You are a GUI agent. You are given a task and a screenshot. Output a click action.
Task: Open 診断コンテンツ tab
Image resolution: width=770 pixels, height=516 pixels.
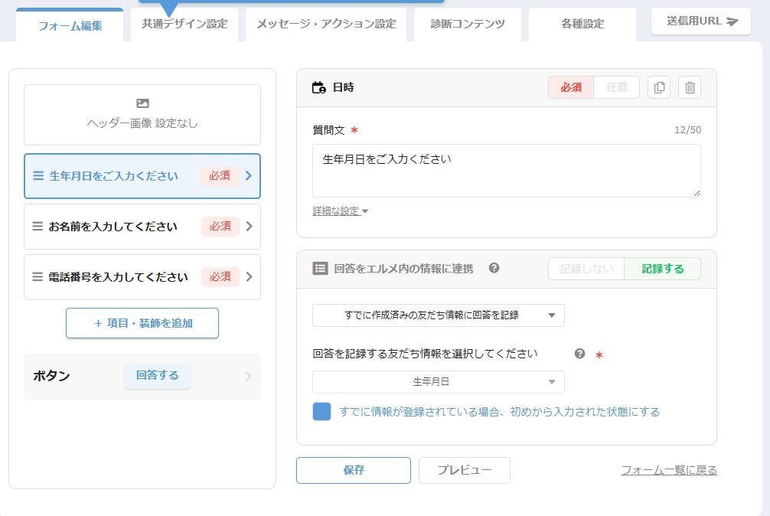468,24
